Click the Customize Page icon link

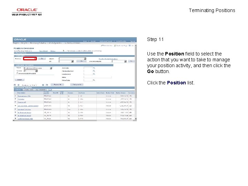point(121,45)
